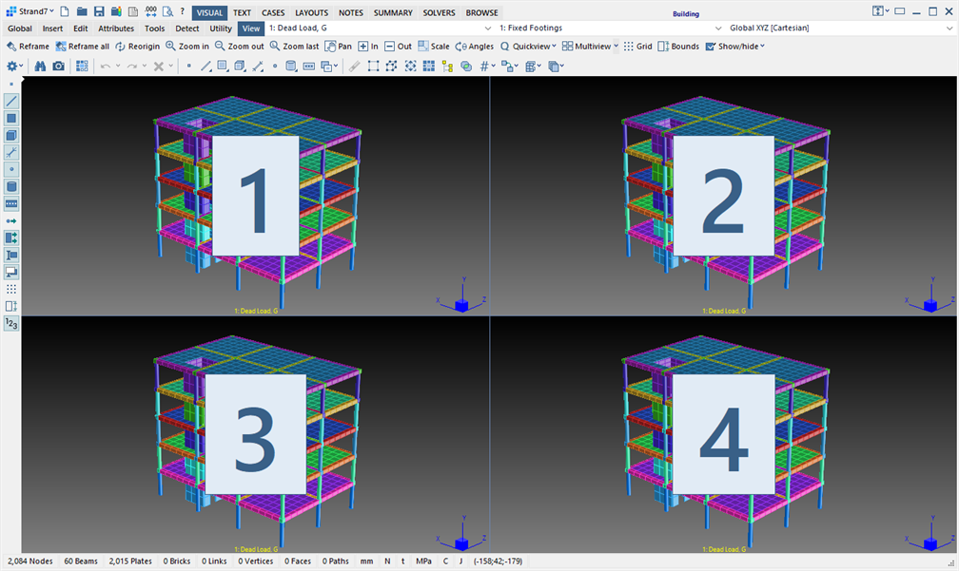Image resolution: width=959 pixels, height=571 pixels.
Task: Open the Attributes menu
Action: pyautogui.click(x=116, y=29)
